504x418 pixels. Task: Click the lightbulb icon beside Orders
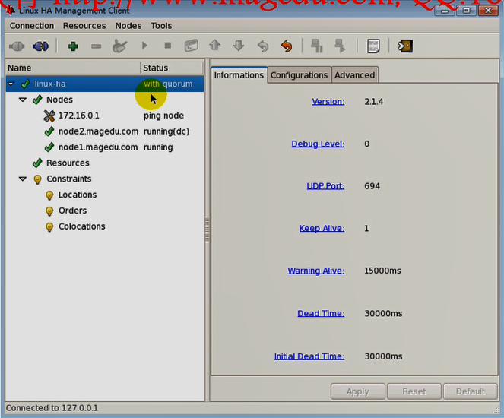(x=49, y=211)
